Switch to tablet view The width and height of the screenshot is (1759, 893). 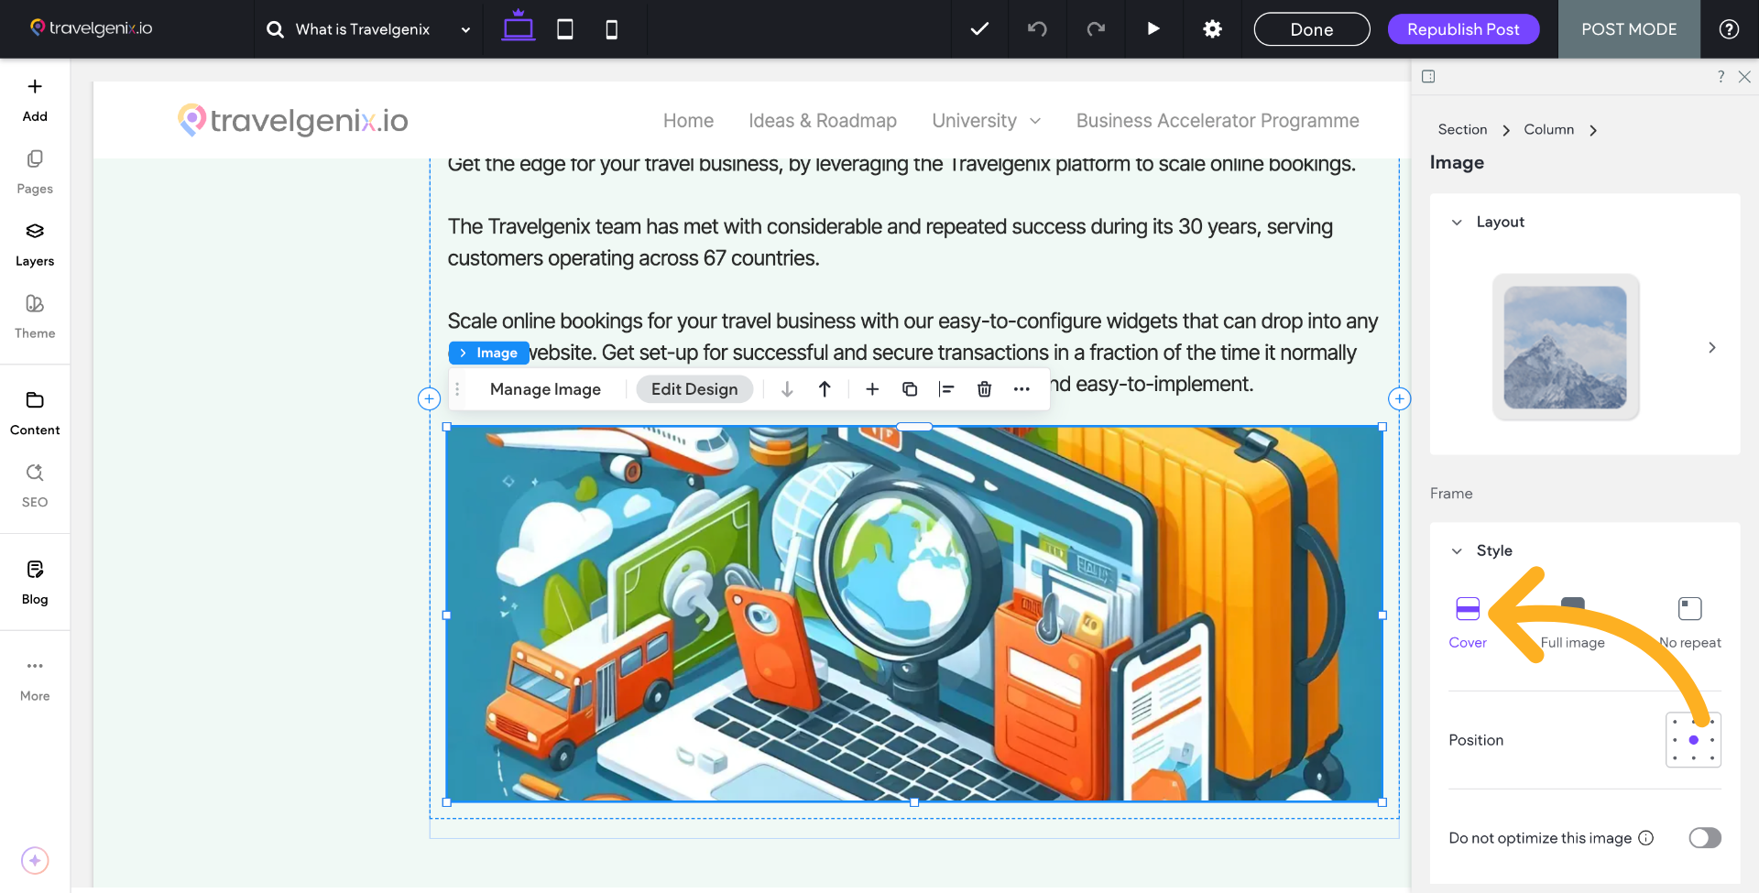pos(565,29)
